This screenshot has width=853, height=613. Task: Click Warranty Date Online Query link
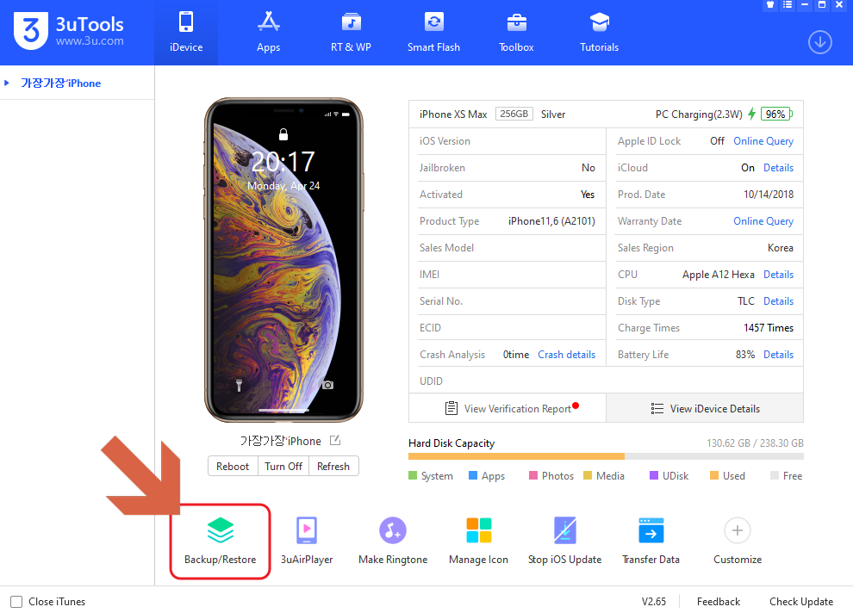[x=763, y=221]
